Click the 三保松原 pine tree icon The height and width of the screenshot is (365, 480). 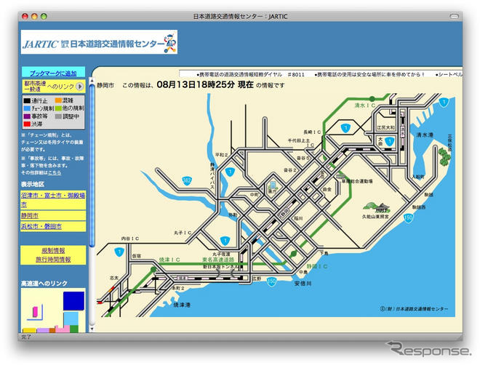pyautogui.click(x=444, y=156)
